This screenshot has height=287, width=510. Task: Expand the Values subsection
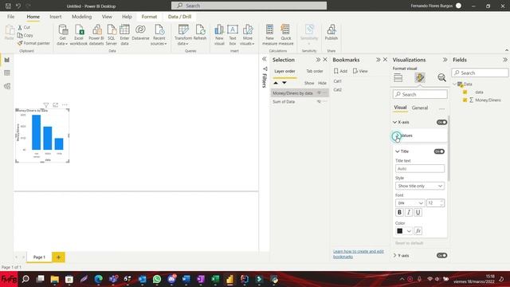point(397,136)
